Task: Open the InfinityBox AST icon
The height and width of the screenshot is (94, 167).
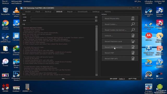Action: pyautogui.click(x=149, y=12)
